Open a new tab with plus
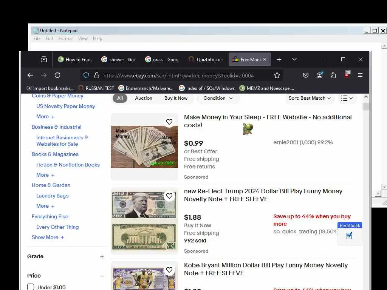This screenshot has height=290, width=387. point(279,59)
